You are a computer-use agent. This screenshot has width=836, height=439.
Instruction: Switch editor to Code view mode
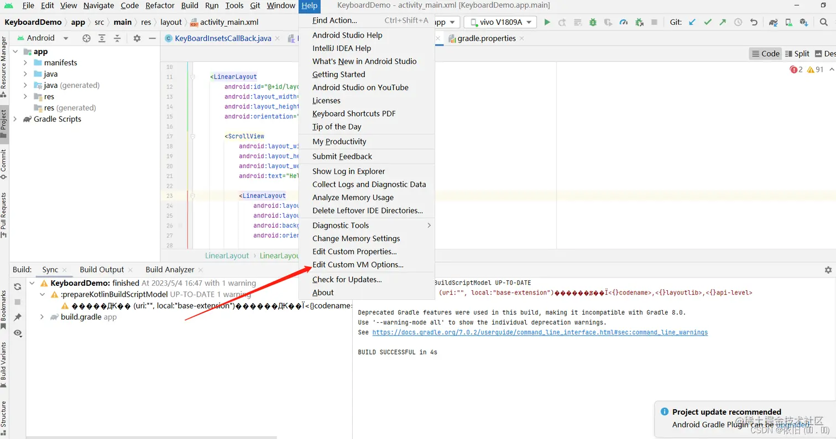(765, 54)
